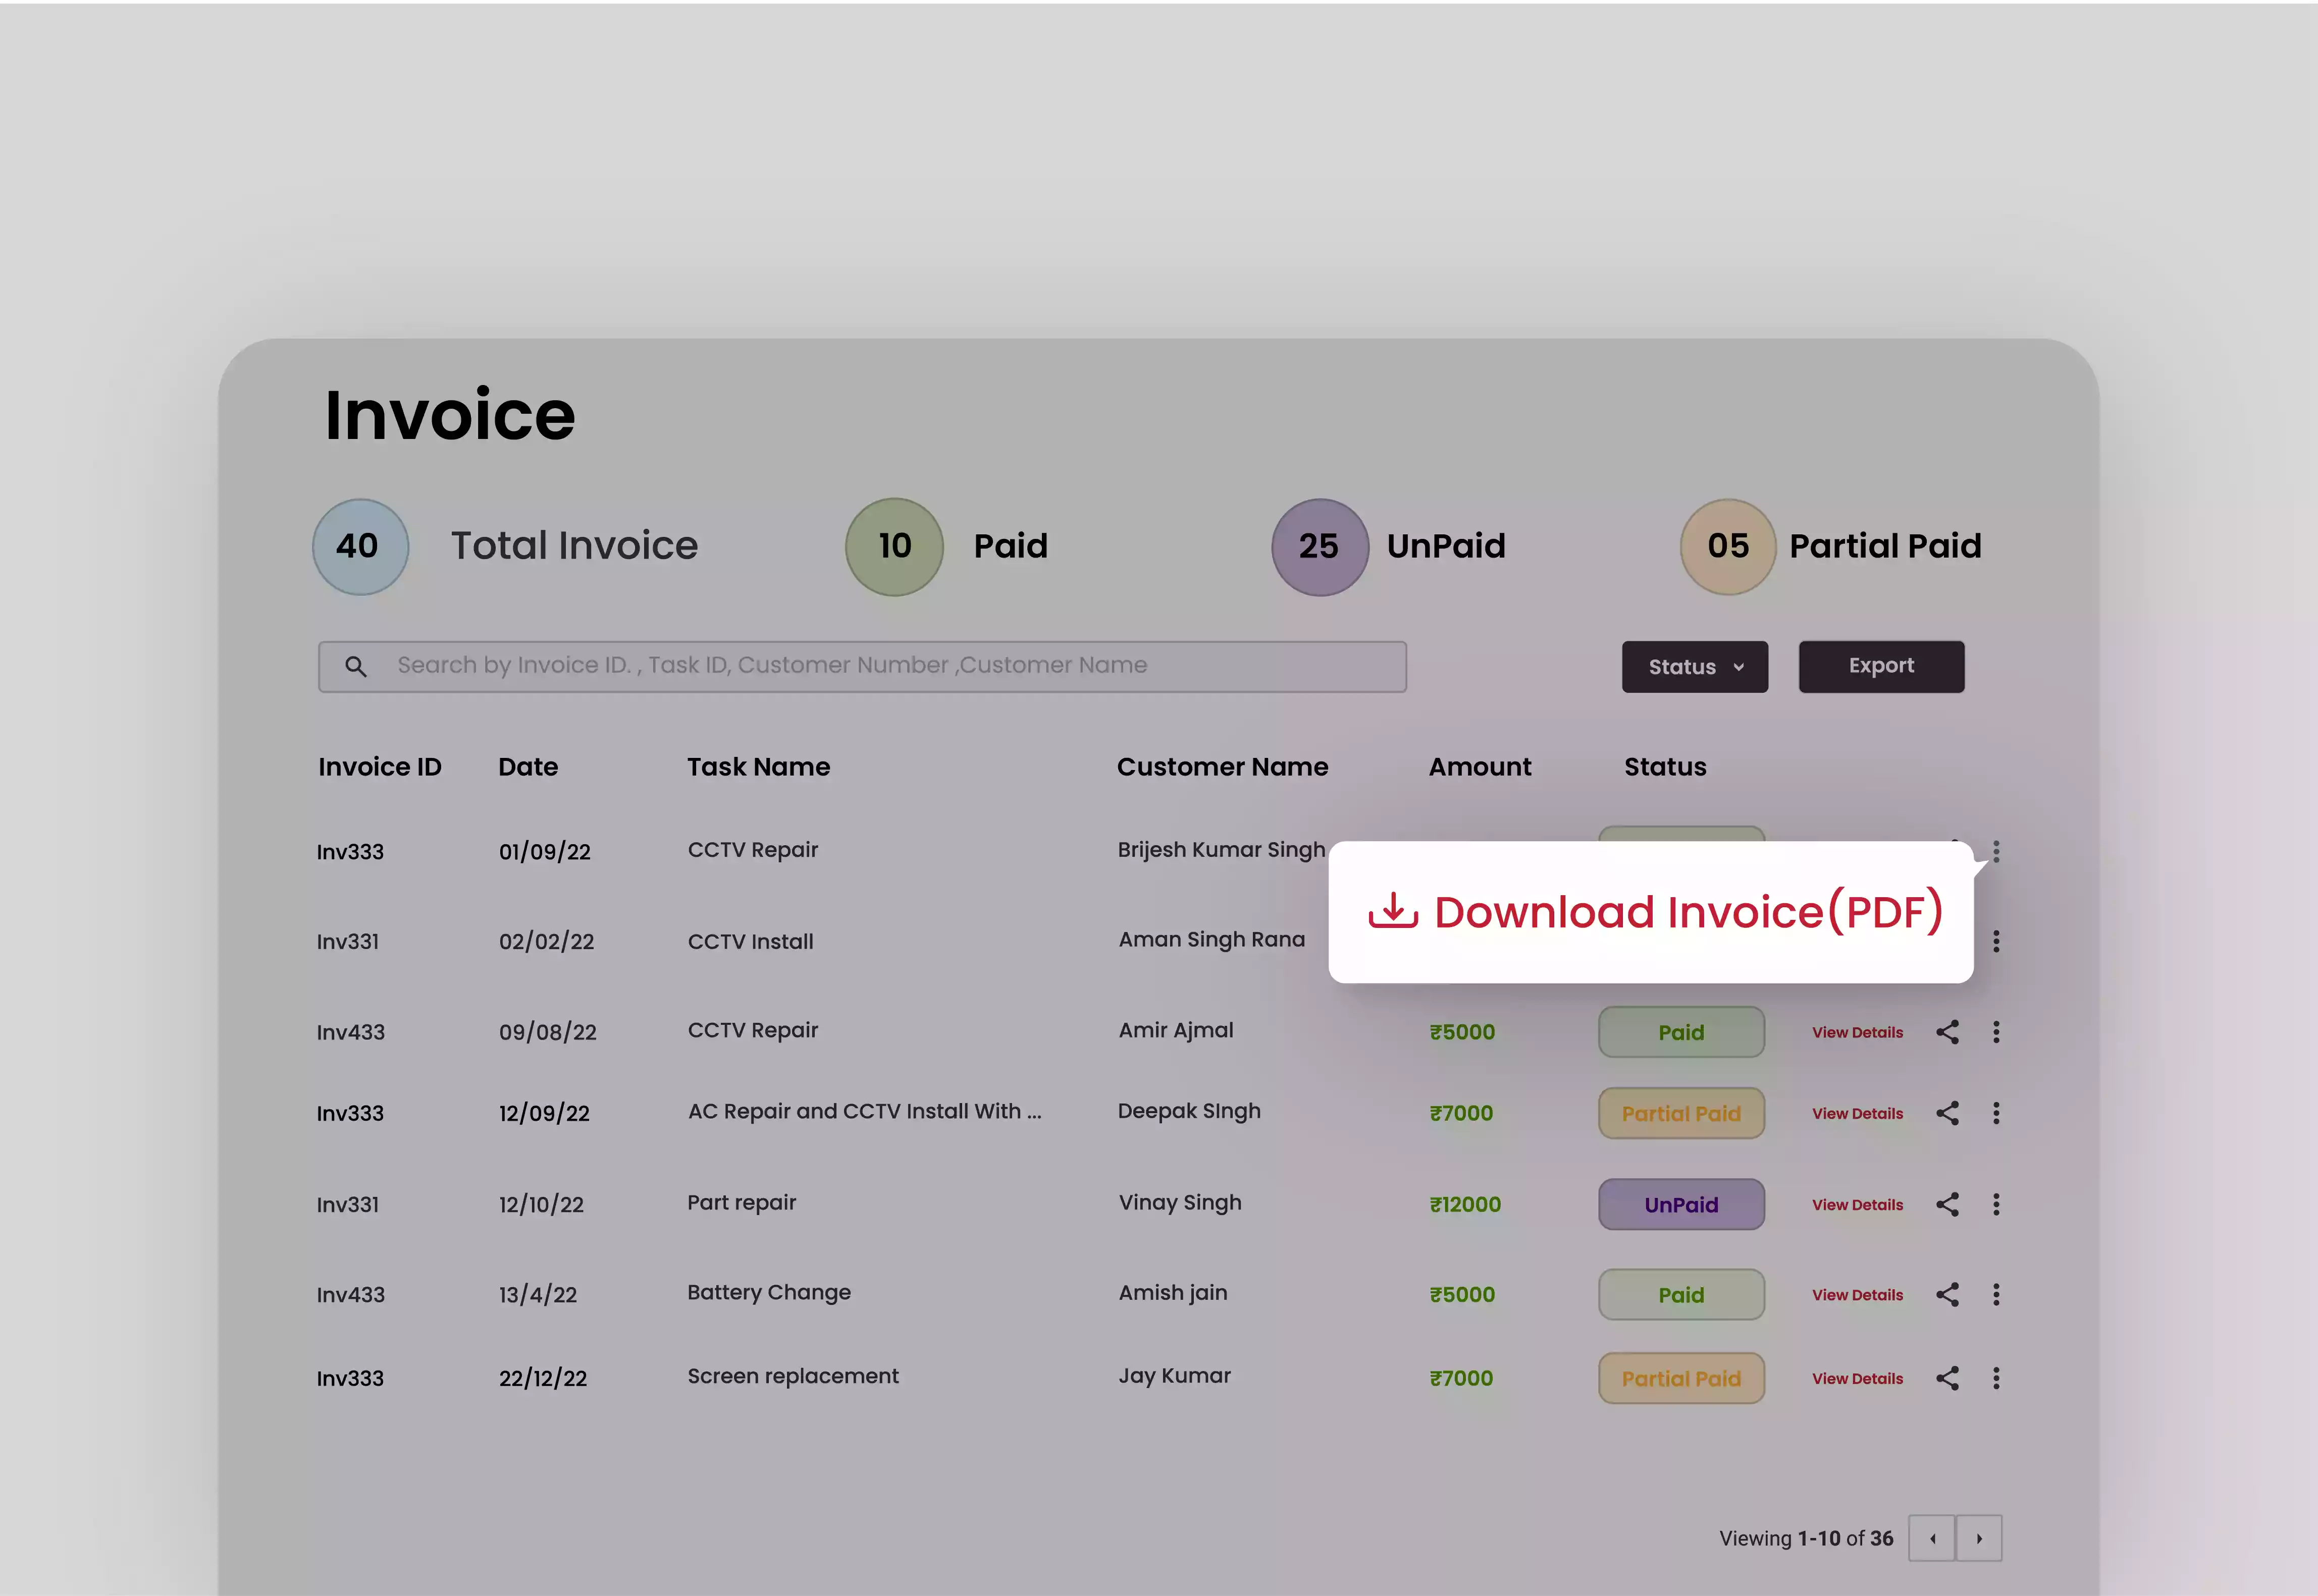This screenshot has height=1596, width=2318.
Task: Click the 10 Paid counter circle
Action: tap(894, 547)
